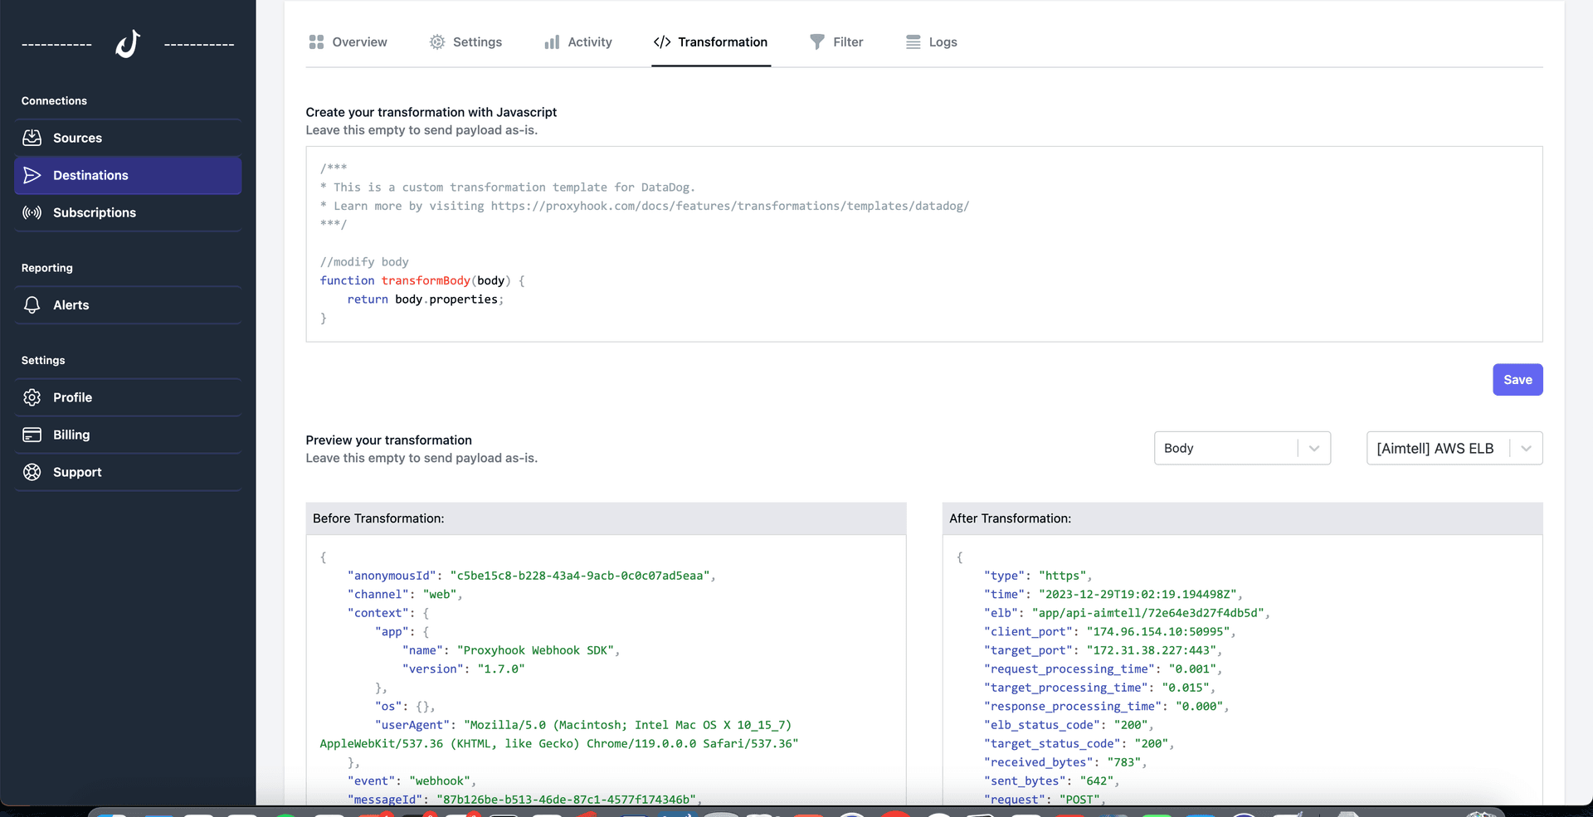Screen dimensions: 1593x817
Task: Select the Transformation tab
Action: point(711,41)
